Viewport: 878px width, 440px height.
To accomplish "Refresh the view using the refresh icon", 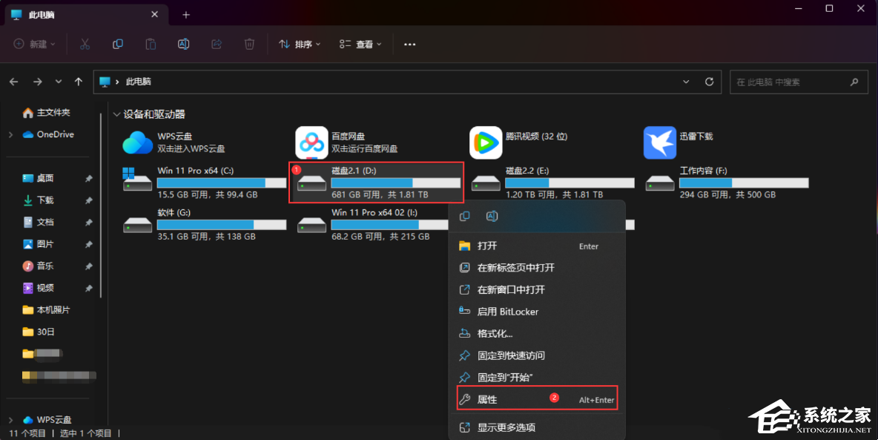I will click(708, 82).
